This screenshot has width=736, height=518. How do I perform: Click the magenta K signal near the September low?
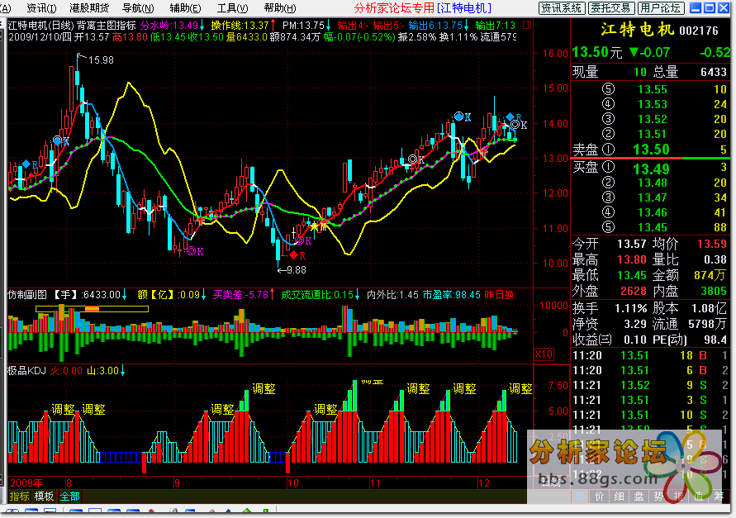[x=195, y=251]
